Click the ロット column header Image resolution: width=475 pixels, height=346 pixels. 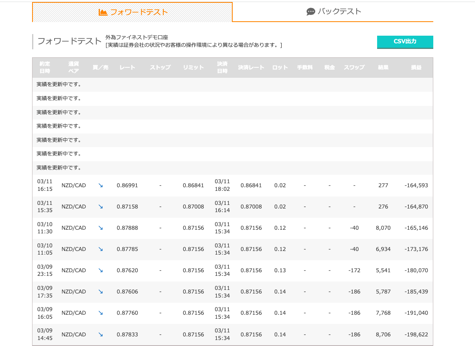[x=280, y=68]
